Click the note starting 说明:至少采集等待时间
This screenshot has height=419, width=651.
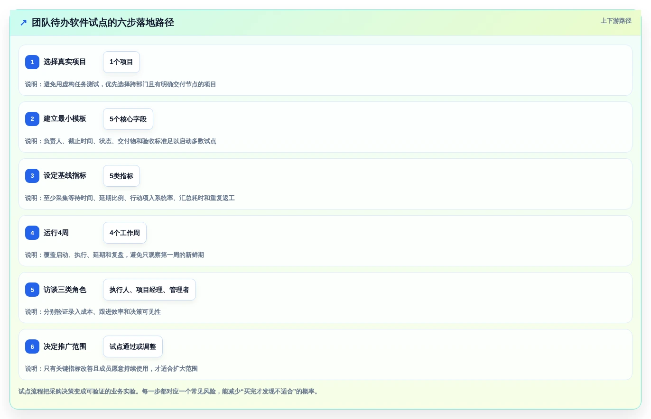(x=130, y=198)
